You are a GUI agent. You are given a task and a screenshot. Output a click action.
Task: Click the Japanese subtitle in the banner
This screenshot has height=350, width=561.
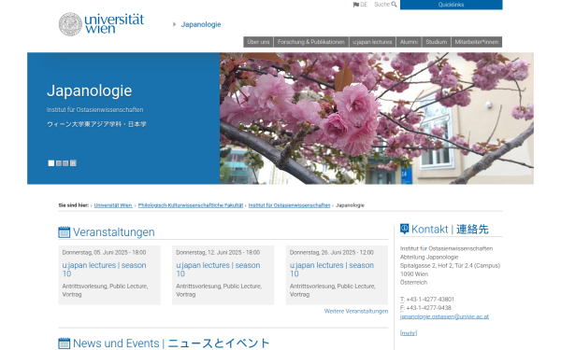click(96, 124)
